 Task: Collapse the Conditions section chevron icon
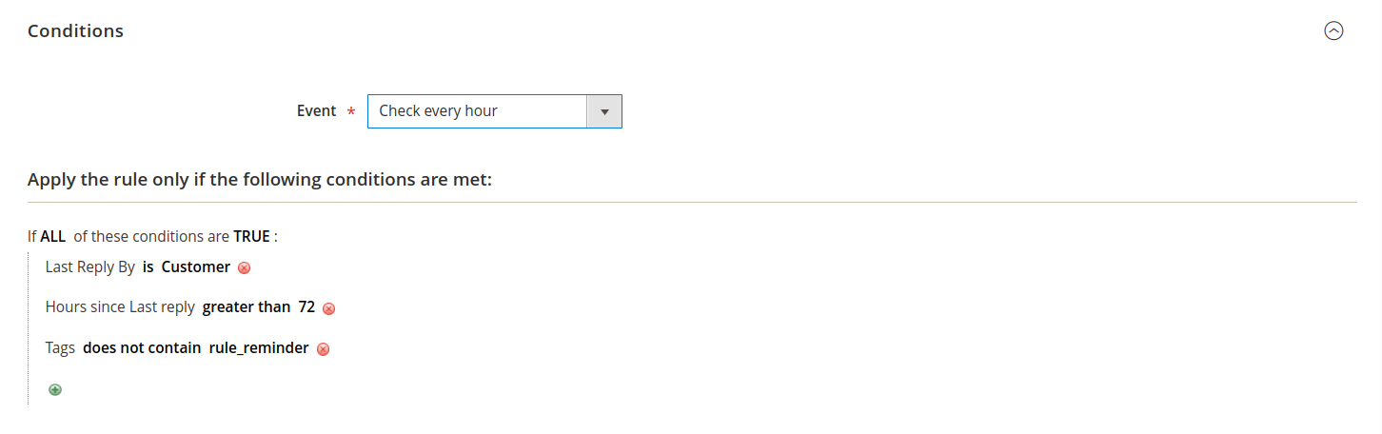[1333, 30]
